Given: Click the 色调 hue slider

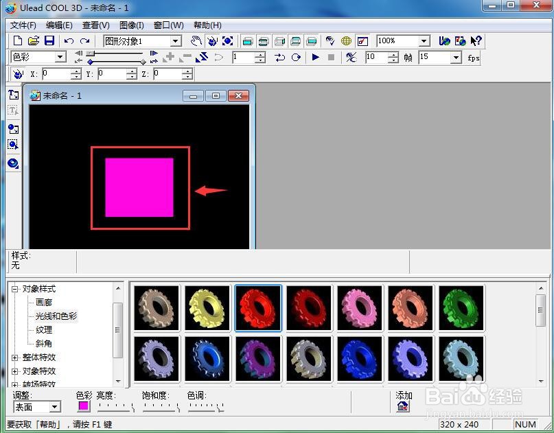Looking at the screenshot, I should pyautogui.click(x=206, y=408).
